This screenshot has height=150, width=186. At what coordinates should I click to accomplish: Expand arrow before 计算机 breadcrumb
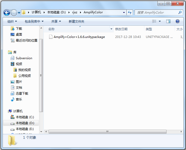pyautogui.click(x=29, y=12)
